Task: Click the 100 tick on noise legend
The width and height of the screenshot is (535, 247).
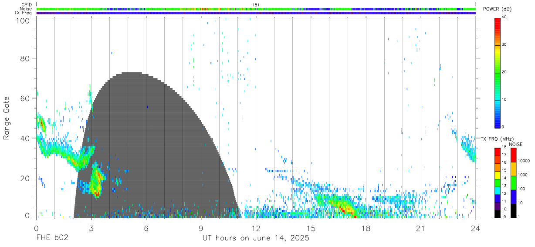Action: (x=522, y=189)
